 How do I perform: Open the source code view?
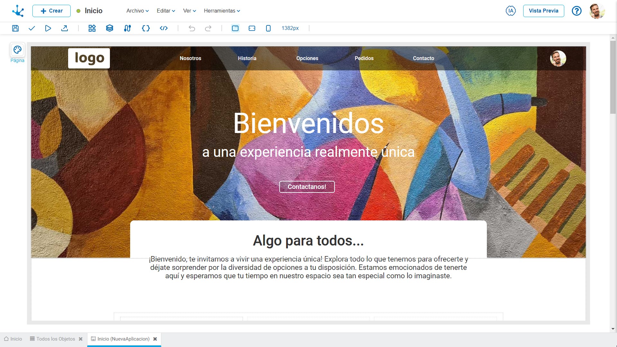(164, 28)
